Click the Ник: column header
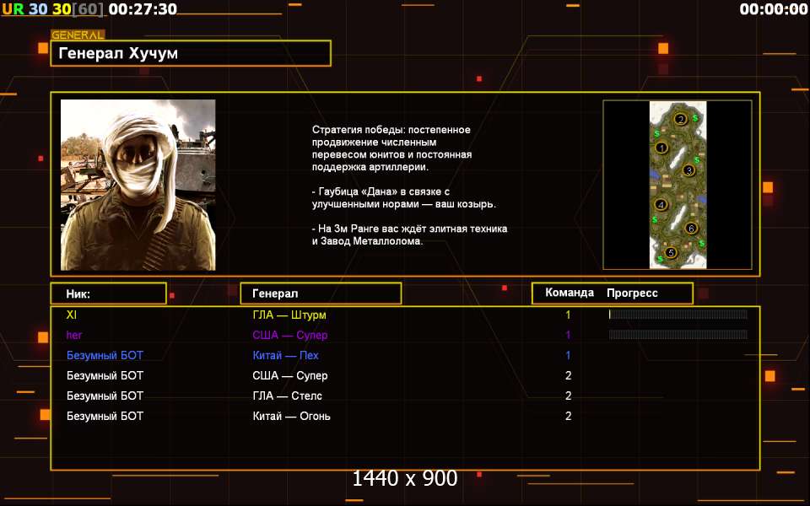The height and width of the screenshot is (506, 810). point(107,293)
